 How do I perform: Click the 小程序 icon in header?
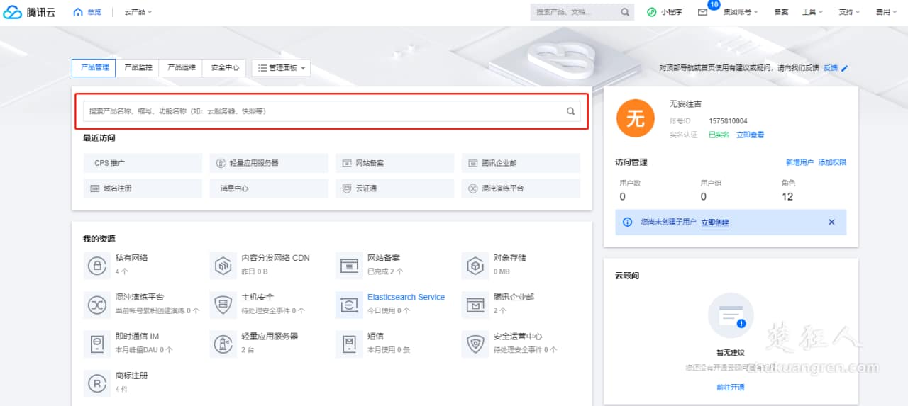click(652, 12)
